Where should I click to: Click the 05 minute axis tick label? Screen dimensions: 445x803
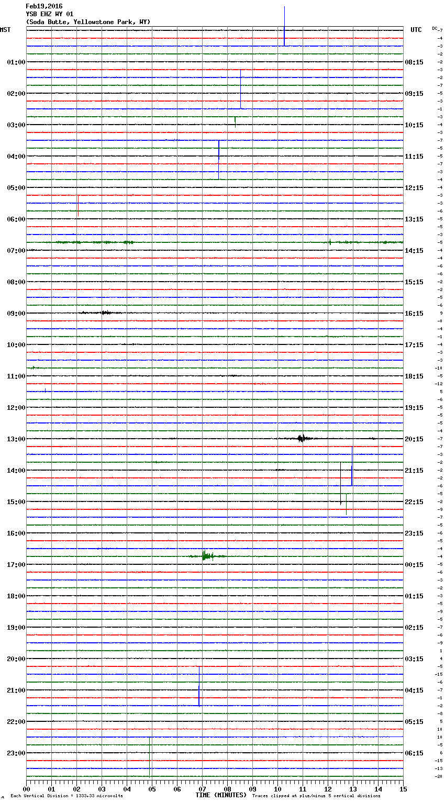point(152,788)
